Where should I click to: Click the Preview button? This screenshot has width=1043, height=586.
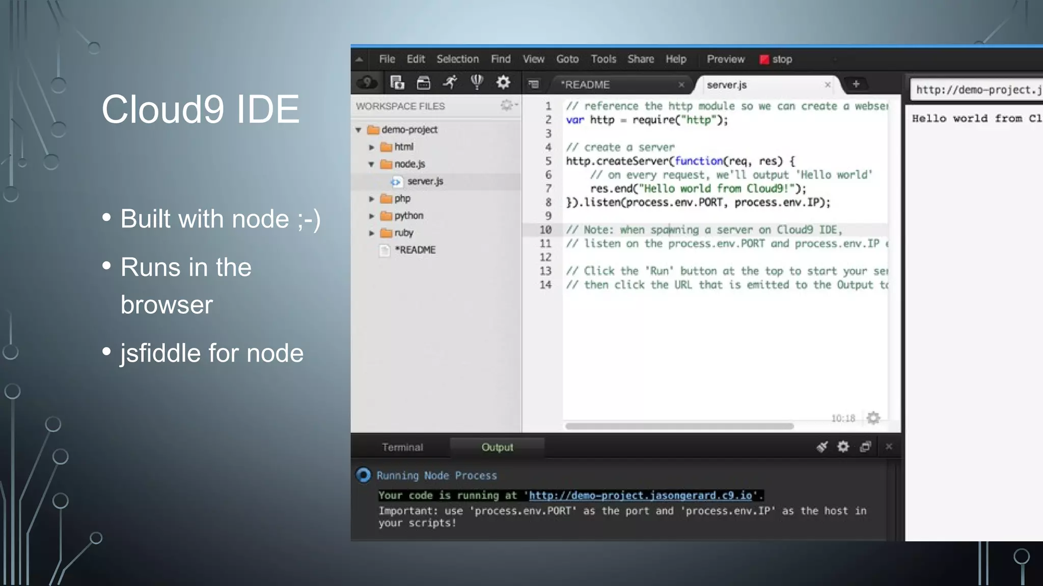[726, 59]
